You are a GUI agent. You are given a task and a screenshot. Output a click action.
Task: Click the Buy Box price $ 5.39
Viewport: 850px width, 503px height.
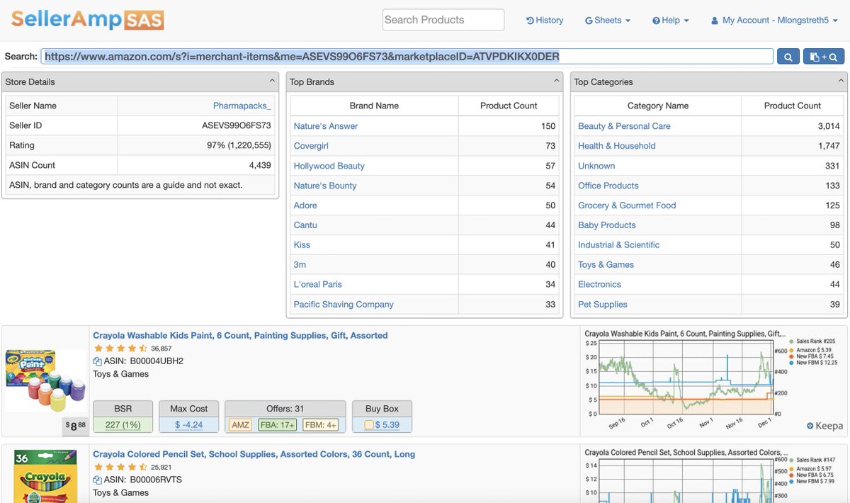387,425
